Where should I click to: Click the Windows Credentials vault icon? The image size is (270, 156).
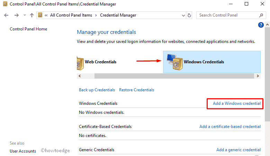click(x=174, y=62)
